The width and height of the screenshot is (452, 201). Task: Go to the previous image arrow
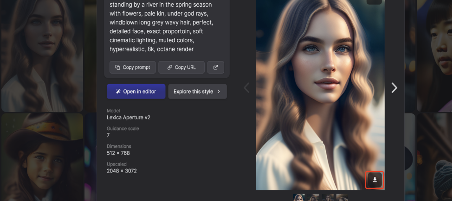click(247, 88)
